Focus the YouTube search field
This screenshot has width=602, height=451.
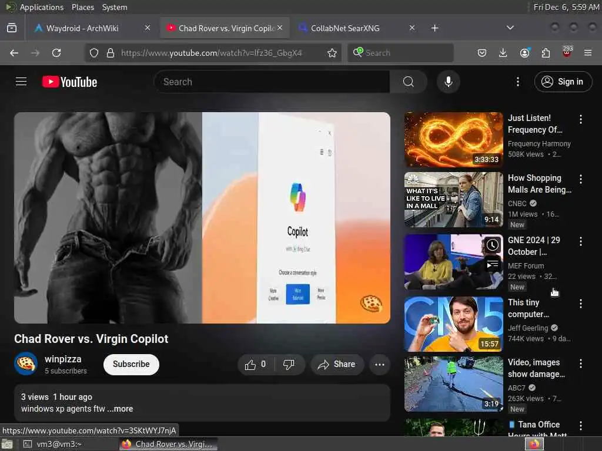tap(272, 82)
